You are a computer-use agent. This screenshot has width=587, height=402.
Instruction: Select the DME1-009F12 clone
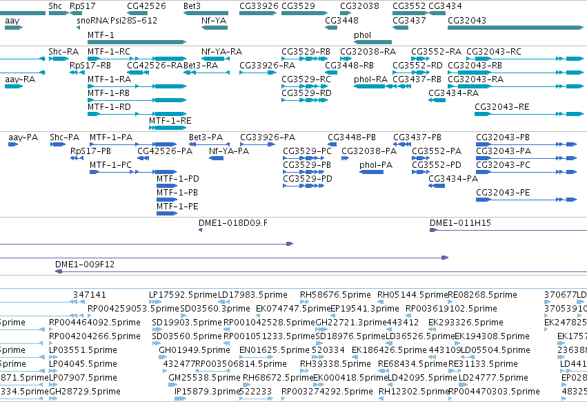tap(321, 271)
